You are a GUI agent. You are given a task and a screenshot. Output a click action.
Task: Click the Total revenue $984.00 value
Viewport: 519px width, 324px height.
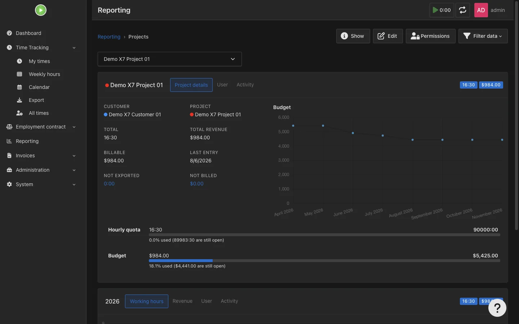pyautogui.click(x=200, y=138)
